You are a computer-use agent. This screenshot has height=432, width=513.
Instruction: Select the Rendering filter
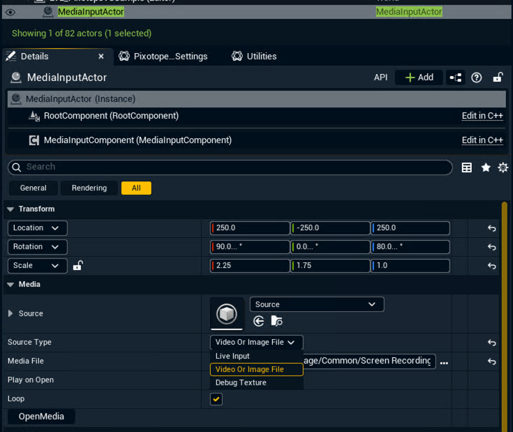pos(89,188)
